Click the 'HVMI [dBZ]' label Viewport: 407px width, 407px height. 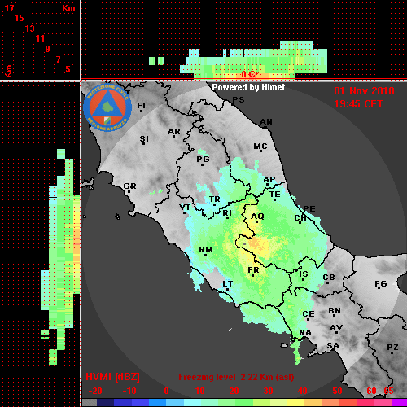(x=112, y=377)
